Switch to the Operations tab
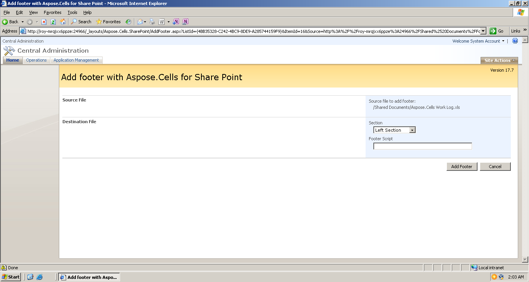Viewport: 529px width, 282px height. [x=36, y=60]
